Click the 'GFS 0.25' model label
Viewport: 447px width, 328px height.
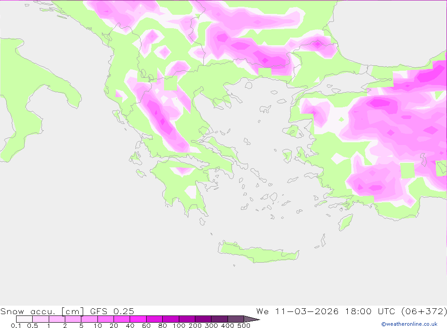point(112,311)
